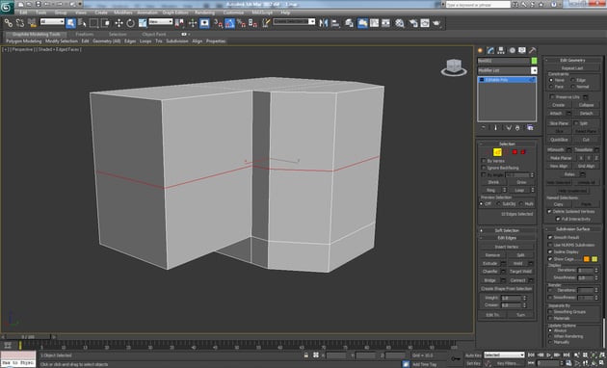This screenshot has height=368, width=607.
Task: Click the Render Production teapot icon
Action: point(436,23)
